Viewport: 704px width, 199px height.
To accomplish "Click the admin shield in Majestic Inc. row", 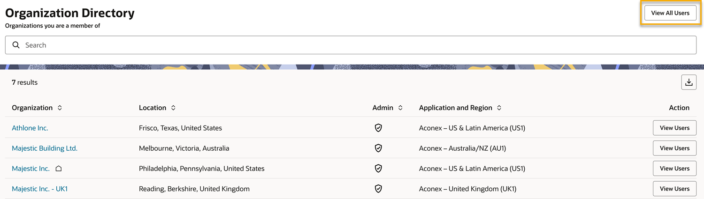I will coord(378,169).
